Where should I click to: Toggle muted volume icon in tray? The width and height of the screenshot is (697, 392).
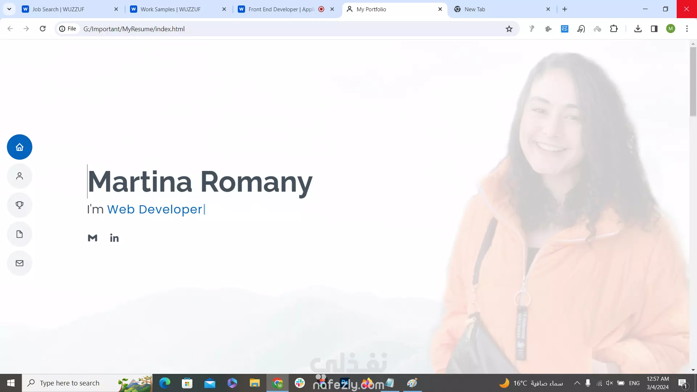(610, 383)
